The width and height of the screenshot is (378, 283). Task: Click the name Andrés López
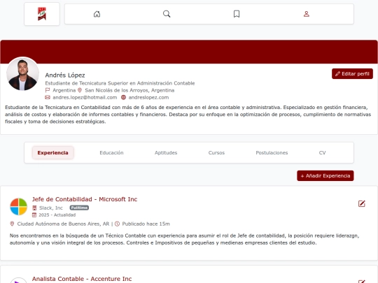click(x=65, y=75)
